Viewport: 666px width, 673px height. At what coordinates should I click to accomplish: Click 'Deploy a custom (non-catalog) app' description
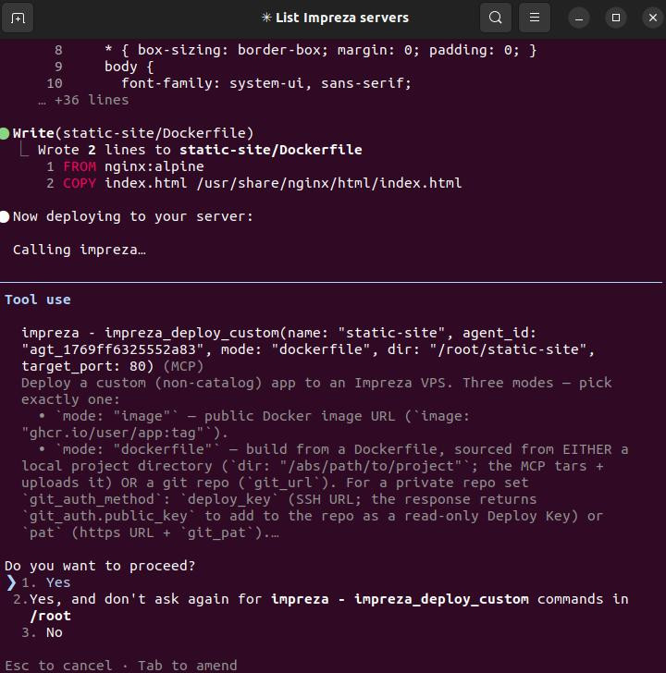[x=158, y=383]
